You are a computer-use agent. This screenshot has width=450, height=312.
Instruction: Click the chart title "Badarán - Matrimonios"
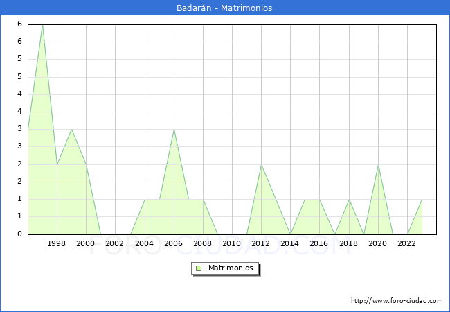224,8
